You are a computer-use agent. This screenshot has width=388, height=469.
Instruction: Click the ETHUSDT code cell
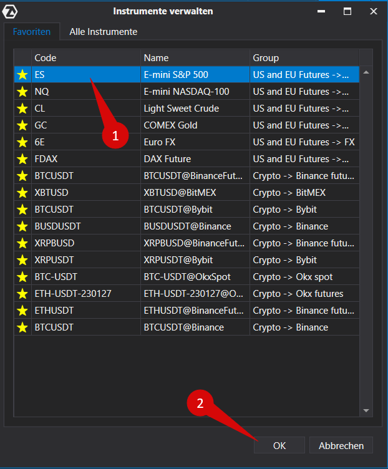86,311
